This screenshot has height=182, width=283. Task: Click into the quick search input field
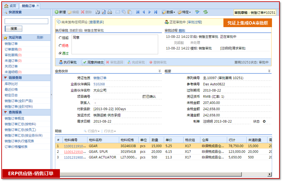tap(26, 21)
